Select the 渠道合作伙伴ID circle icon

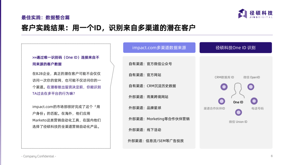[x=222, y=101]
